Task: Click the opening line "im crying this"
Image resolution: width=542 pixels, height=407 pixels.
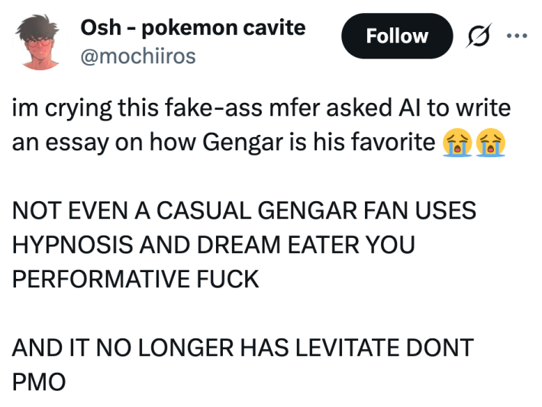Action: point(78,108)
